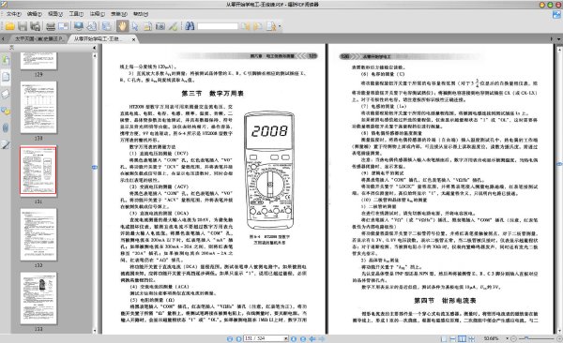The image size is (563, 343).
Task: Open the search options dropdown arrow
Action: click(x=280, y=26)
